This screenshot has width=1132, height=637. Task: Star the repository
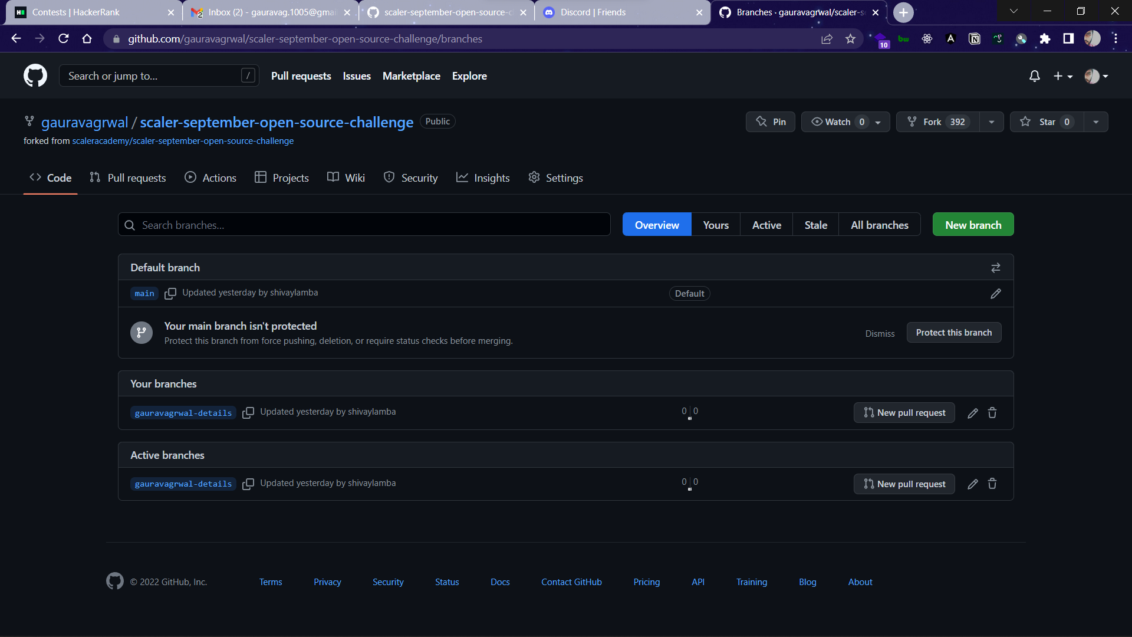point(1047,122)
